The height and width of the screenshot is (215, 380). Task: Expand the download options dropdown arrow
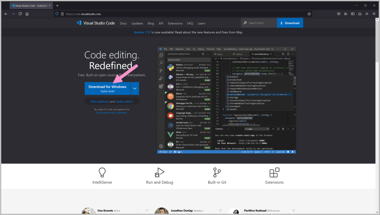135,88
